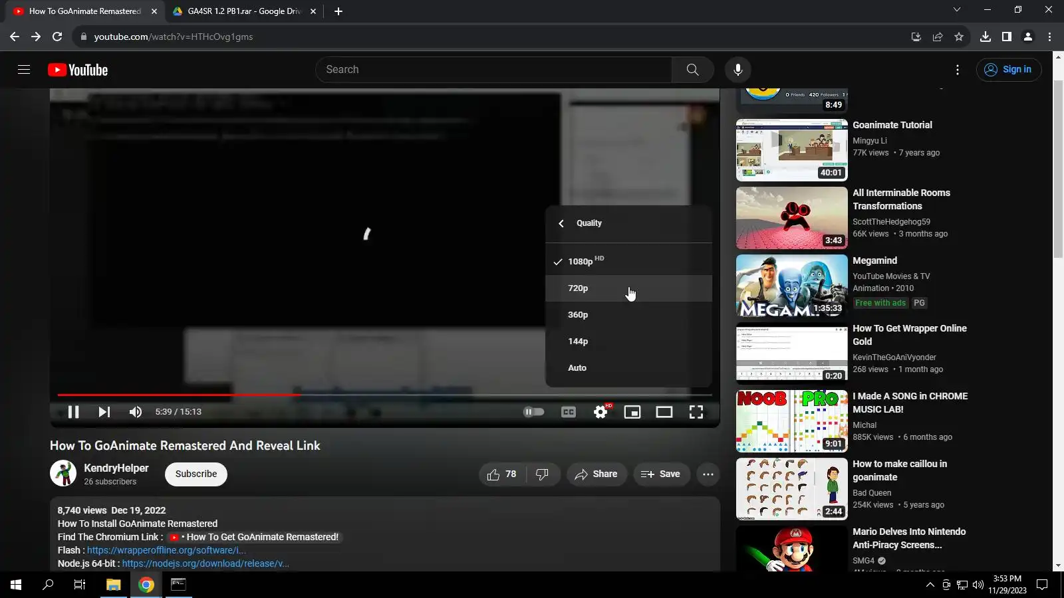This screenshot has height=598, width=1064.
Task: Open How To Get GoAnimate Remastered link
Action: 255,537
